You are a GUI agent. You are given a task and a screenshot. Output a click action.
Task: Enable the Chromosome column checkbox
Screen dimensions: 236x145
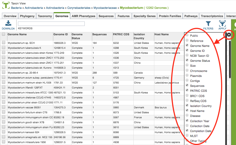[x=187, y=70]
